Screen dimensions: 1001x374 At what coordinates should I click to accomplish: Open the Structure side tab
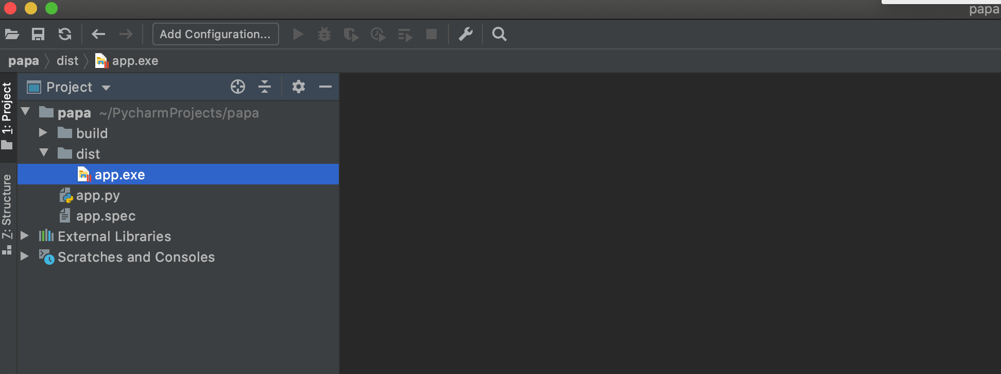point(7,212)
